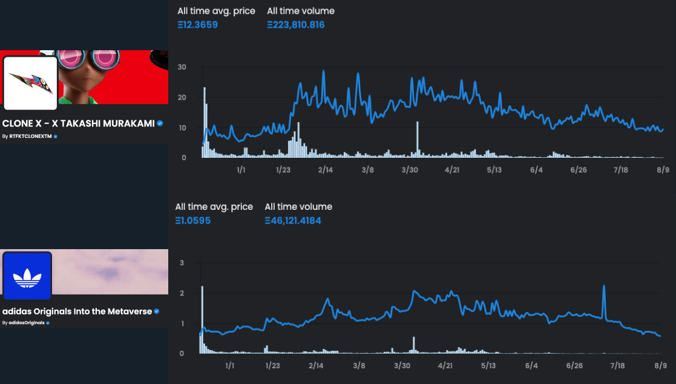Click verified badge beside adidasOriginals creator name

tap(48, 323)
